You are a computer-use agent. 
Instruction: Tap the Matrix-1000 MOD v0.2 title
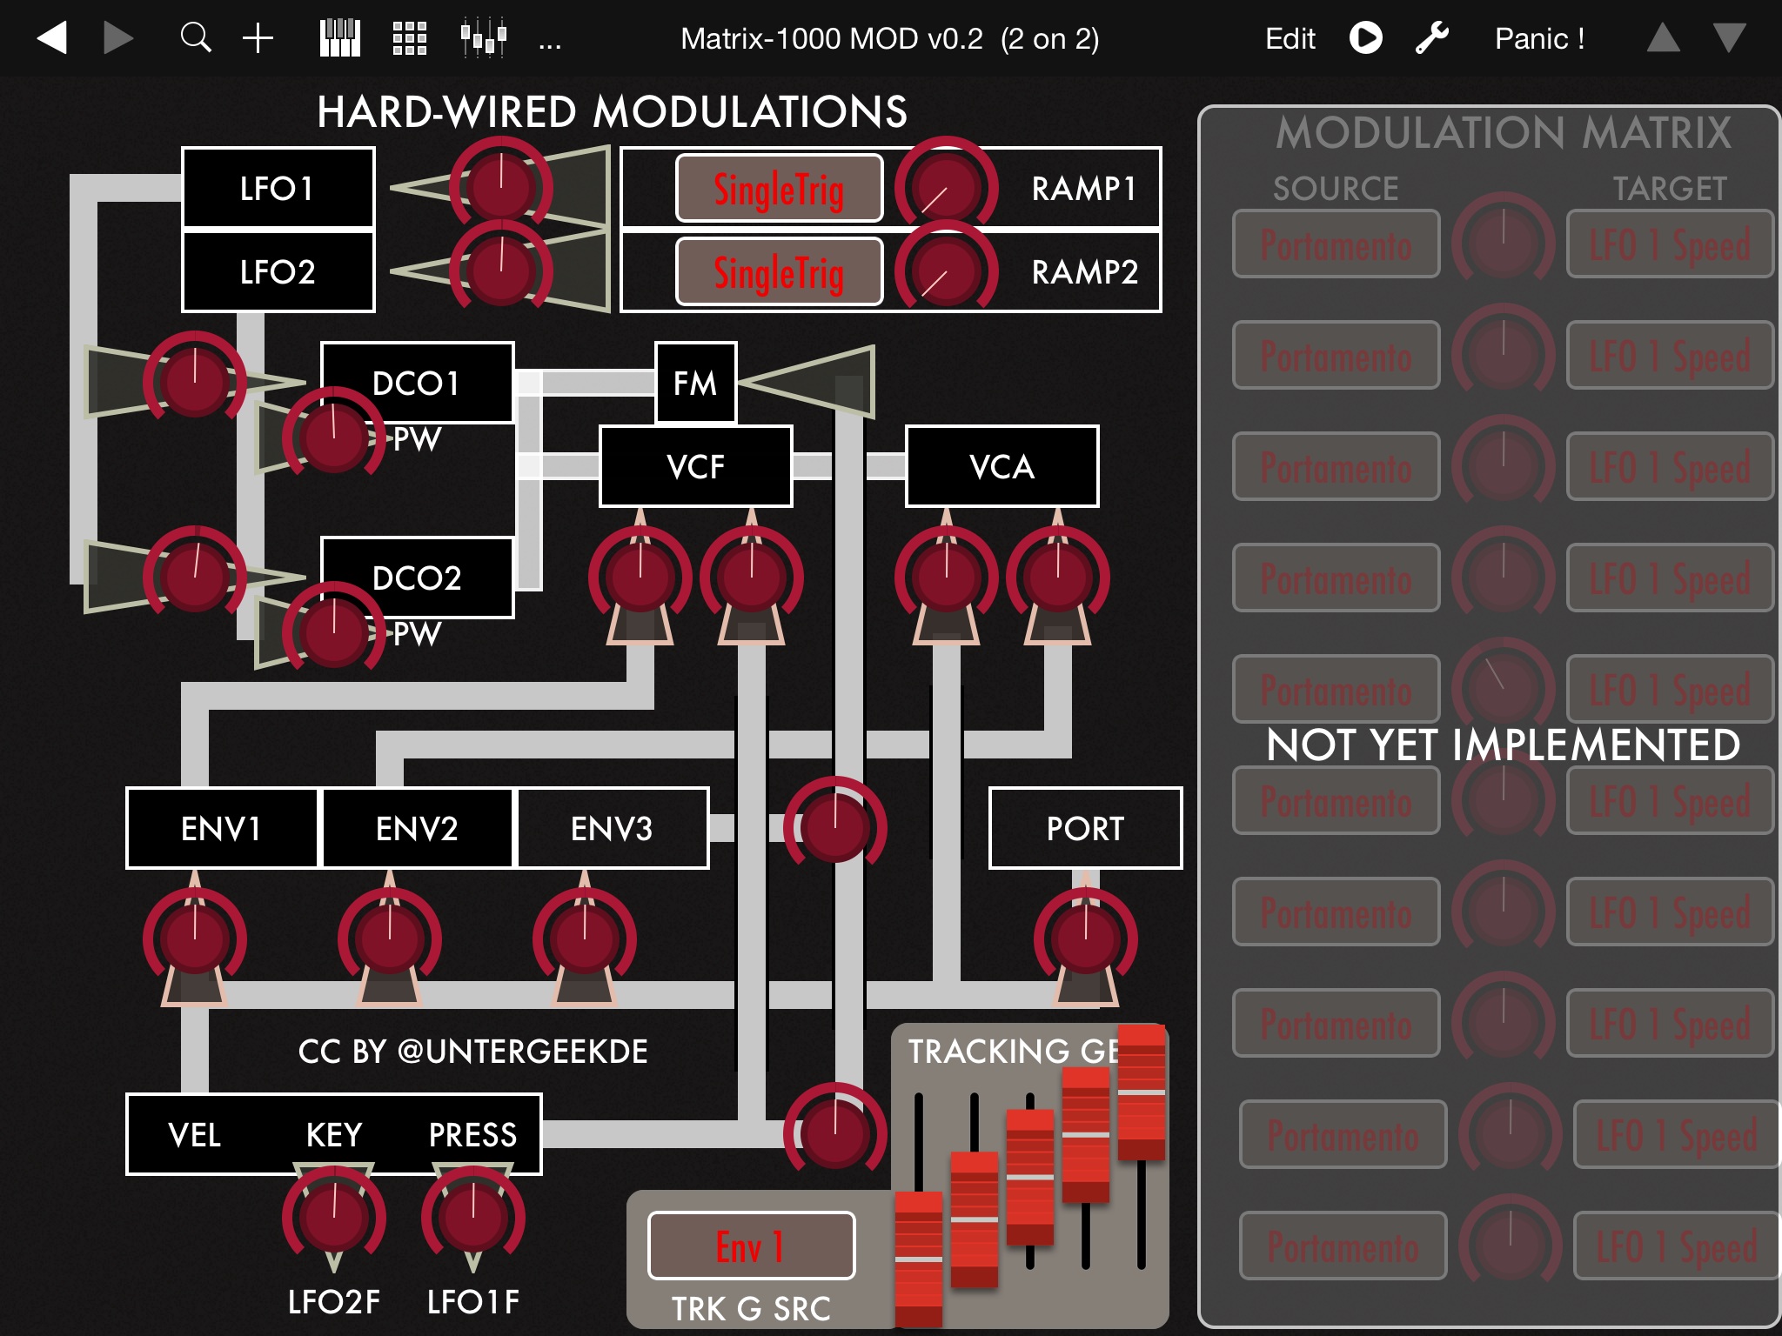[889, 38]
